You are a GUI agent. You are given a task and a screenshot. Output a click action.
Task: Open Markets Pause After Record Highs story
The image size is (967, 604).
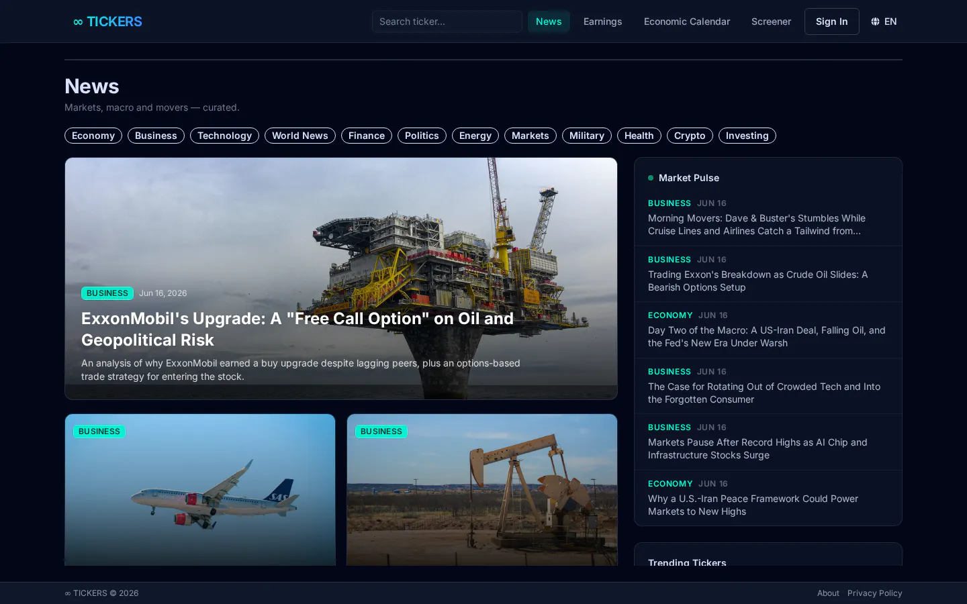coord(768,442)
